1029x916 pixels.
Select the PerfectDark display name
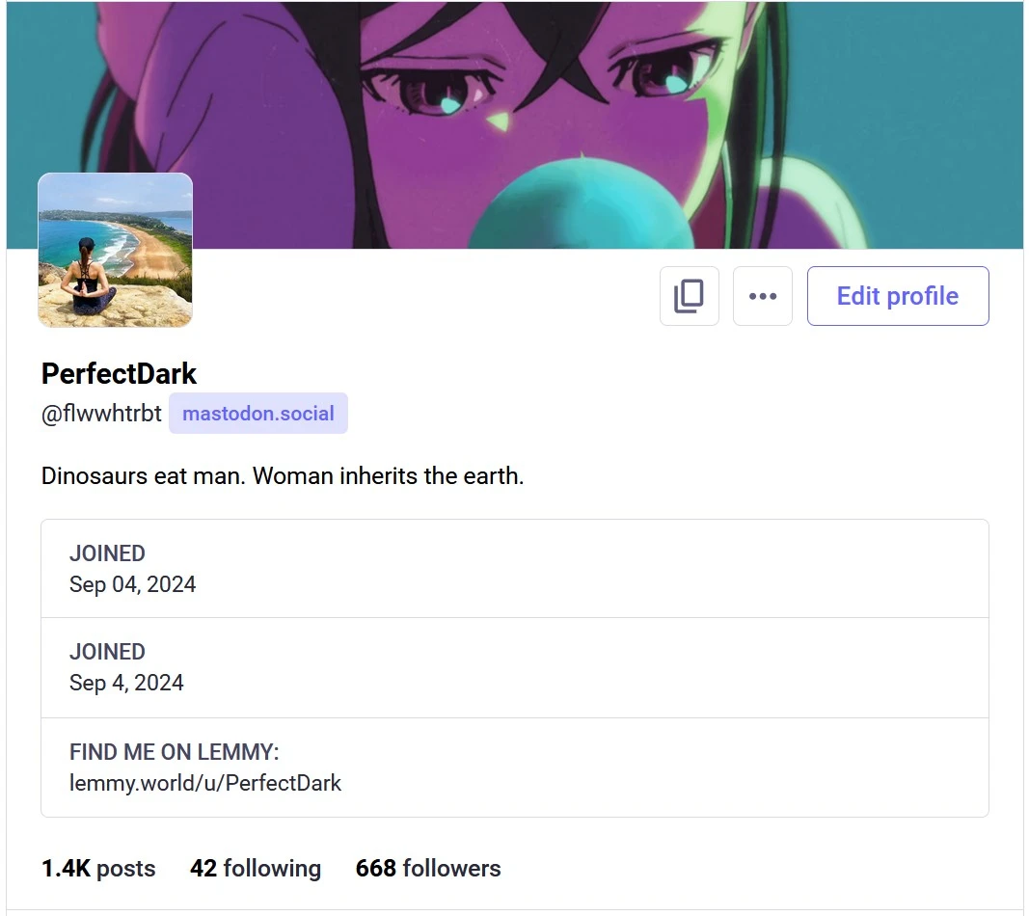pos(119,374)
